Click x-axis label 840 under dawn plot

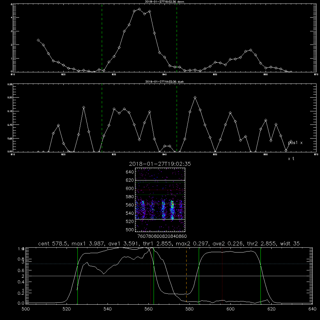click(164, 75)
